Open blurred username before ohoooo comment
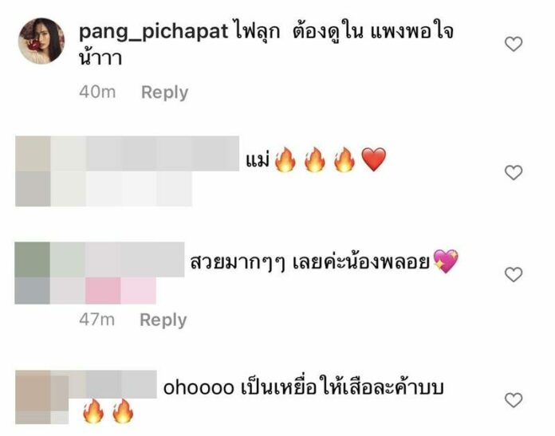 tap(86, 396)
